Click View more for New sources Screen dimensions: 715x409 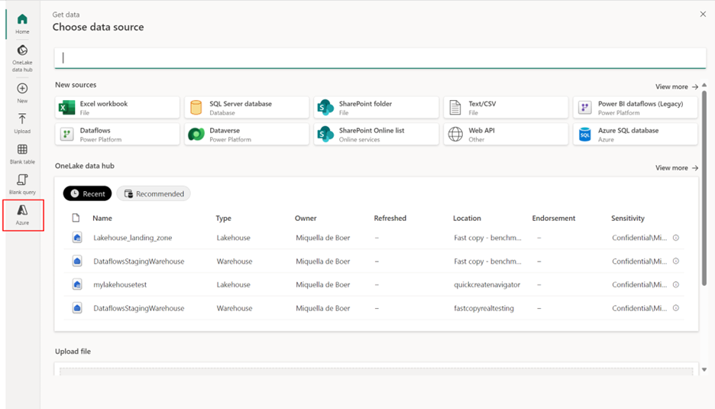coord(677,86)
